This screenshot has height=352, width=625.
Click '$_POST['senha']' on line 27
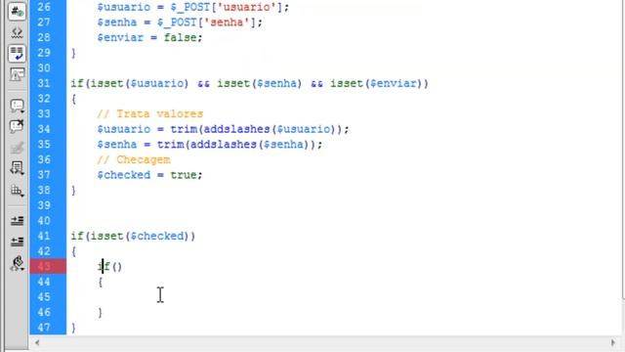207,22
